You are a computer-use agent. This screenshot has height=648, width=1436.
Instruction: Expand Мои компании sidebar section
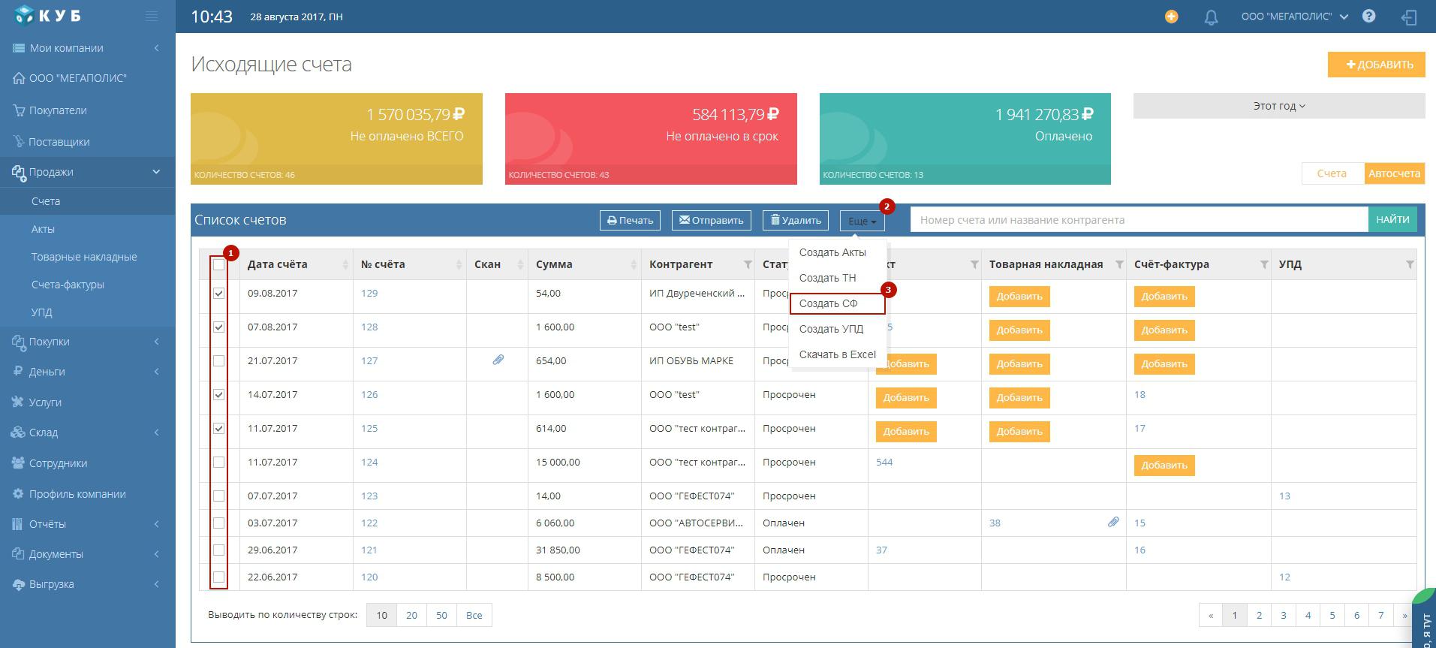pyautogui.click(x=87, y=48)
